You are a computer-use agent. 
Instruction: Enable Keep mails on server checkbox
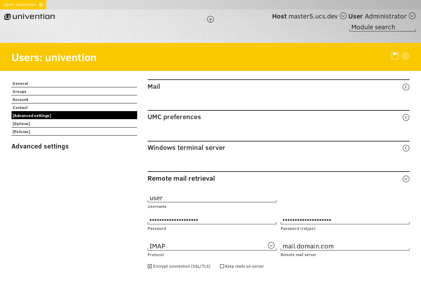222,266
